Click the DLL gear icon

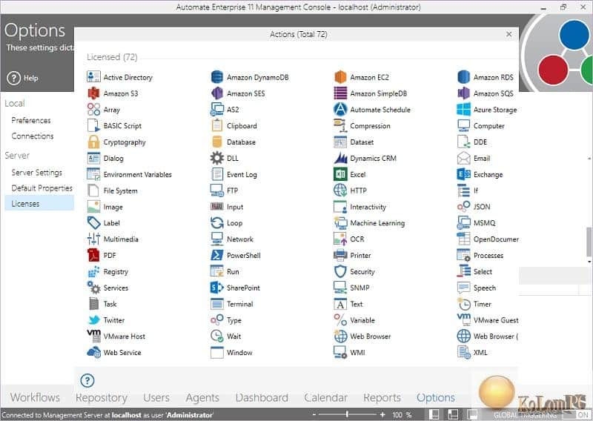coord(216,158)
